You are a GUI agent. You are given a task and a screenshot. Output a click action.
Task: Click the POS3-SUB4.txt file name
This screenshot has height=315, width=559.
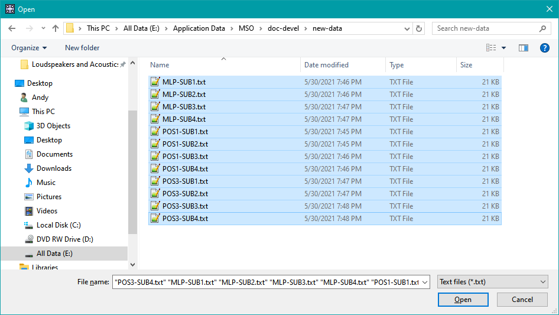[185, 218]
